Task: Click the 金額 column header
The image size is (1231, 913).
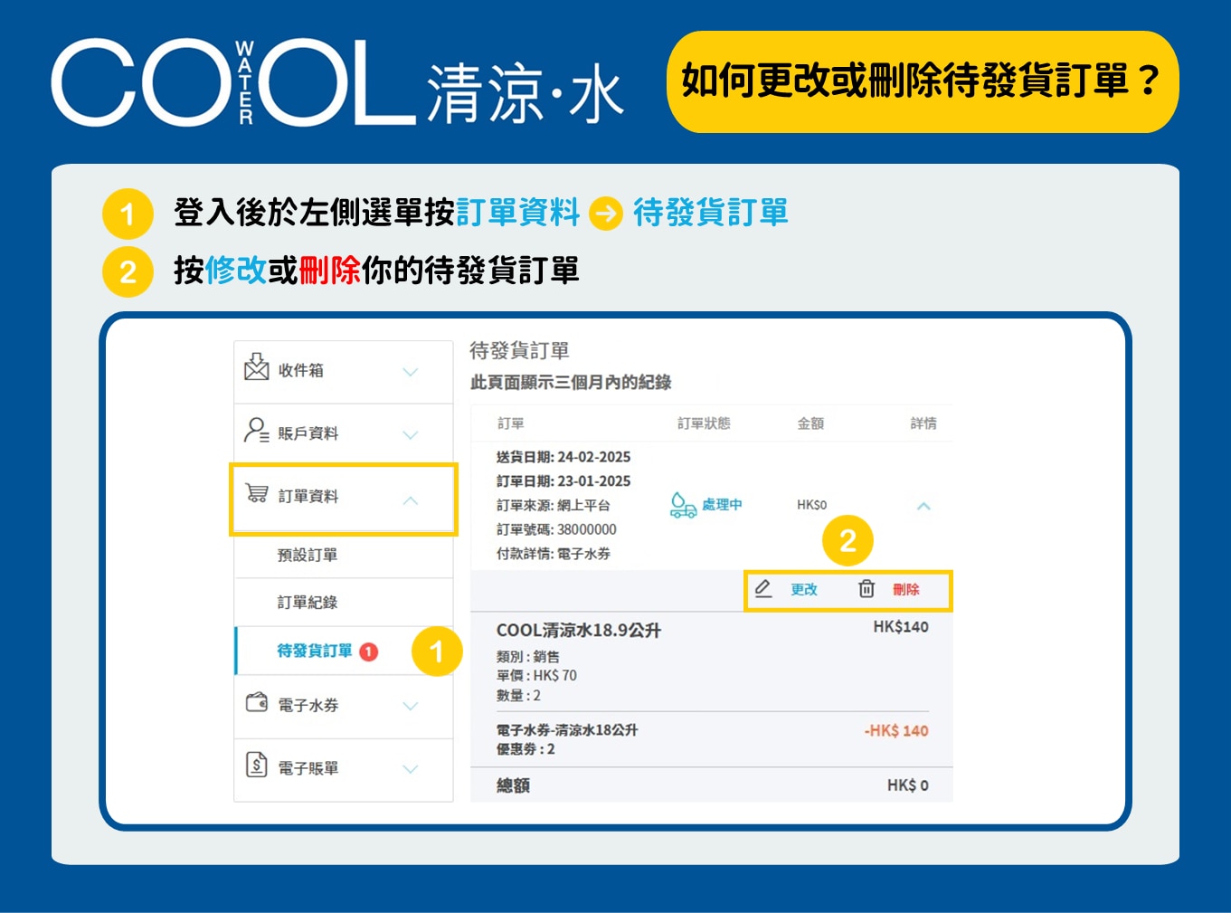Action: click(x=810, y=423)
